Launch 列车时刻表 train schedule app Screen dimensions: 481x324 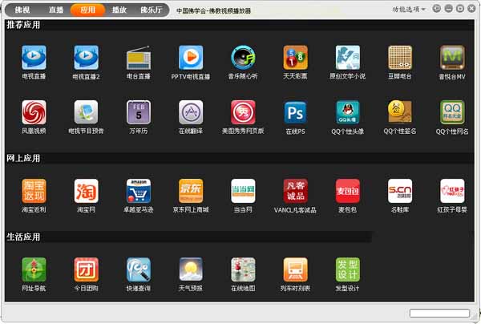[x=295, y=269]
